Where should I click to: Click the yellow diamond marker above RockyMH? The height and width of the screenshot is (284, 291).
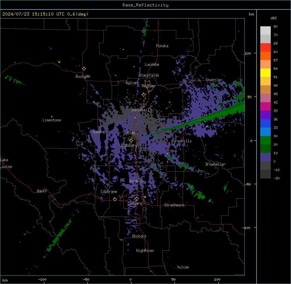pyautogui.click(x=84, y=69)
